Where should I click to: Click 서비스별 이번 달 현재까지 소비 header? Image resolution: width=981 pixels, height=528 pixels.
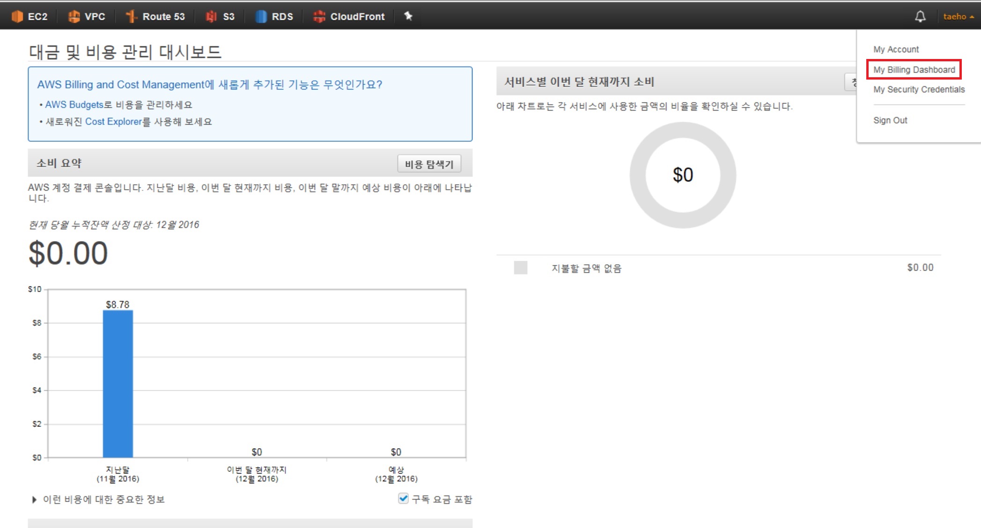tap(579, 82)
